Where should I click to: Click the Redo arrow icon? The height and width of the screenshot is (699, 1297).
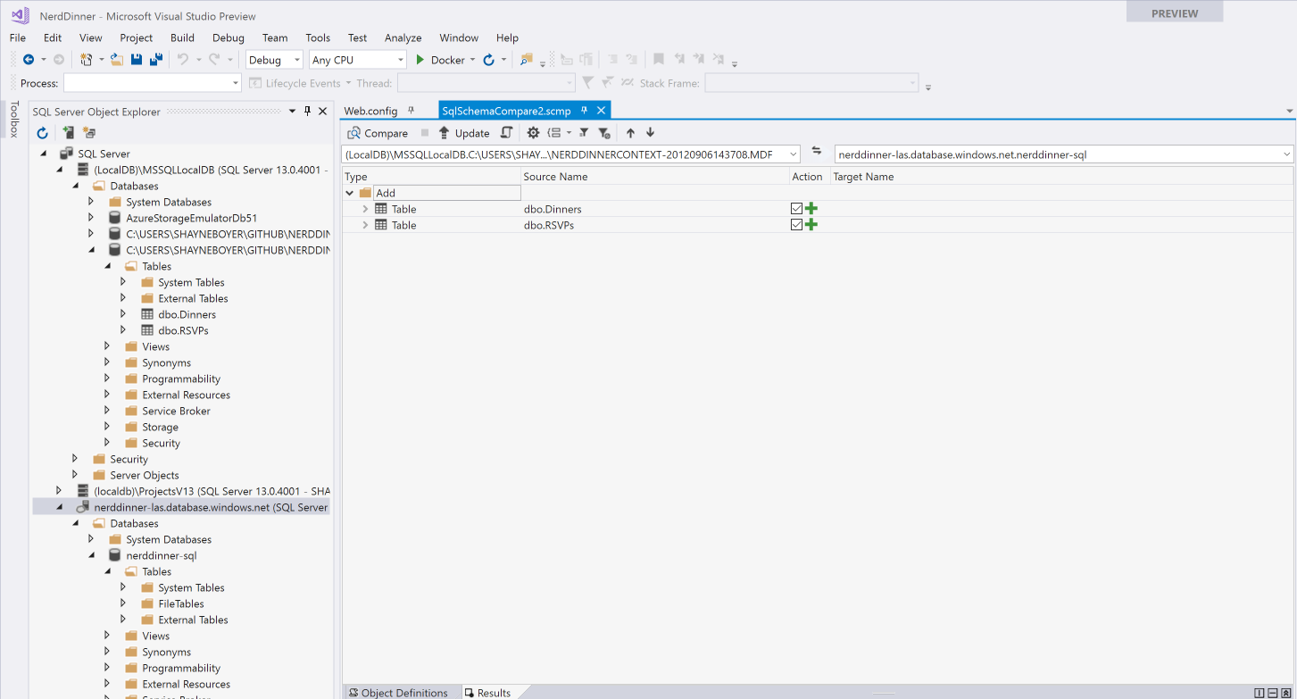(214, 60)
